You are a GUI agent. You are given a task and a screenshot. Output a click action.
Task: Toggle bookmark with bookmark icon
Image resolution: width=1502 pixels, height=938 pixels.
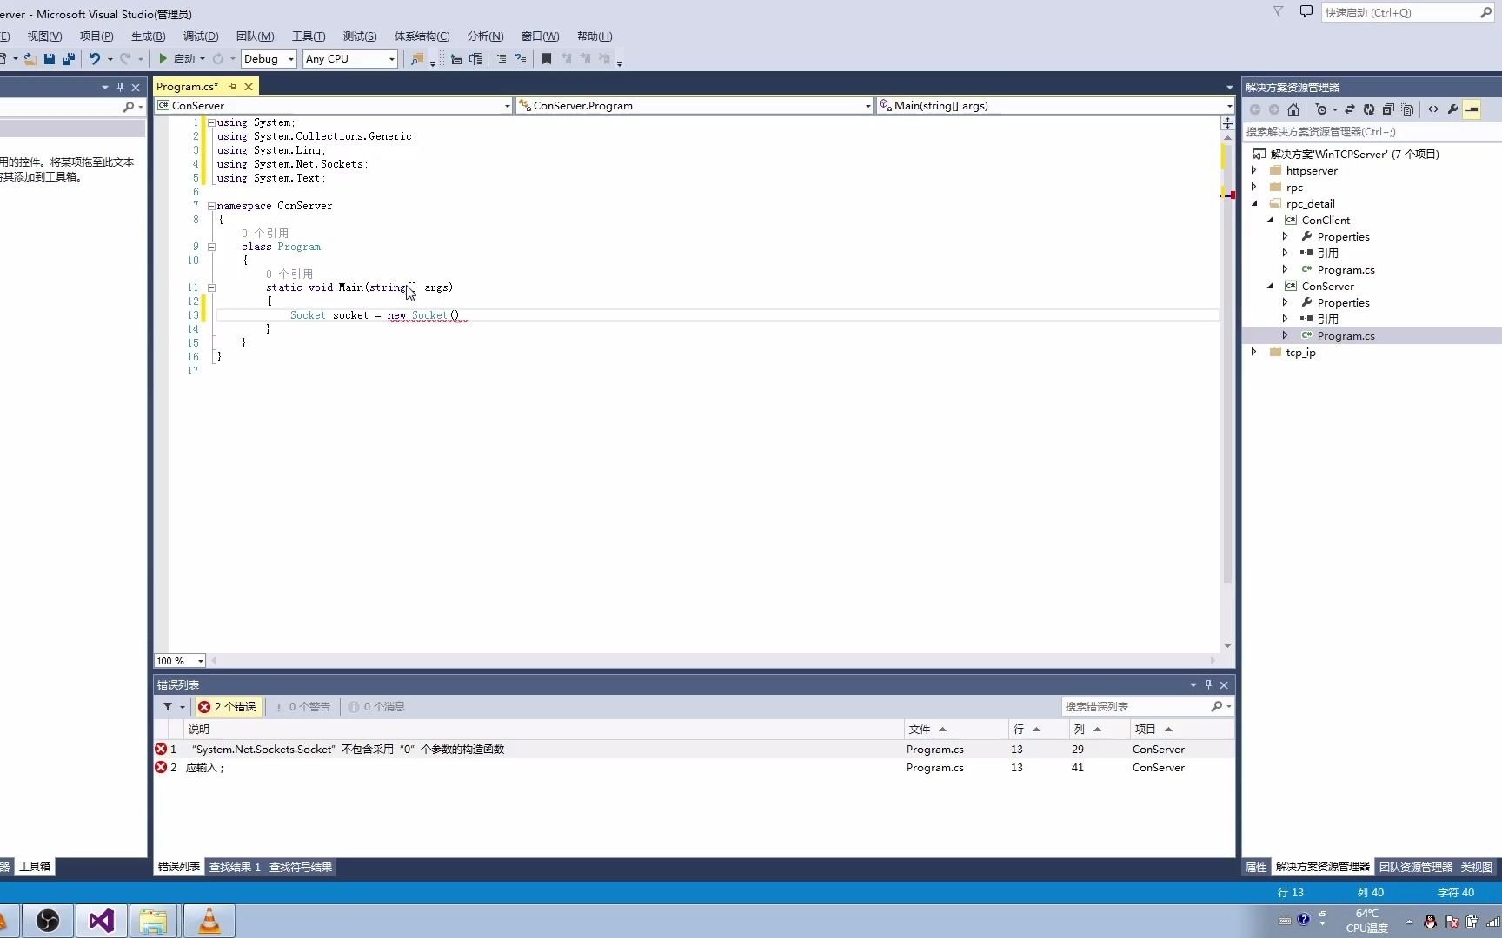point(547,59)
